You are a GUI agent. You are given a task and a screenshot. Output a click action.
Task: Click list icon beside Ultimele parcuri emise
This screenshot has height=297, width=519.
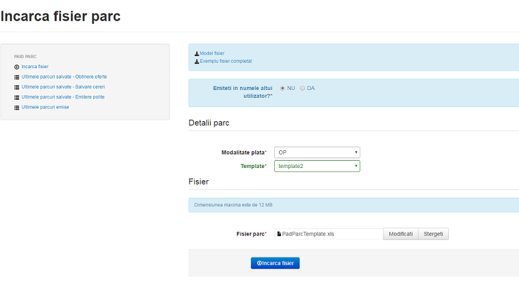[x=16, y=108]
